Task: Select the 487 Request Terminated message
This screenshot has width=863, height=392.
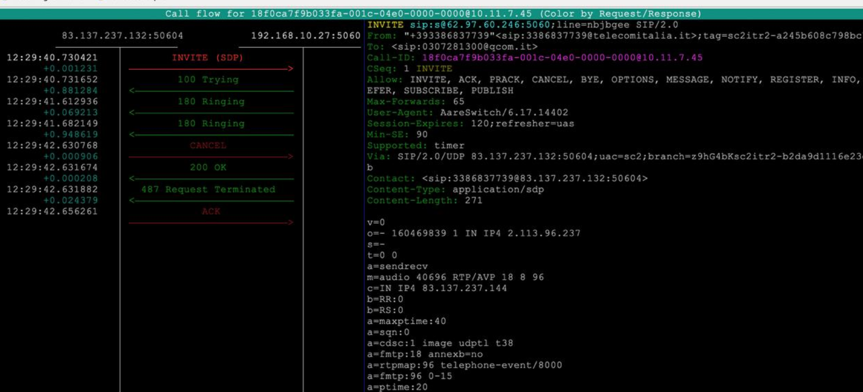Action: [208, 189]
